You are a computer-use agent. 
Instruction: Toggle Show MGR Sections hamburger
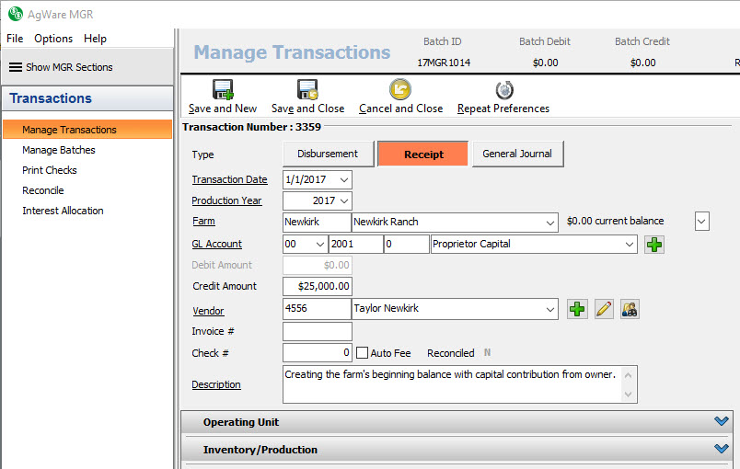(16, 67)
